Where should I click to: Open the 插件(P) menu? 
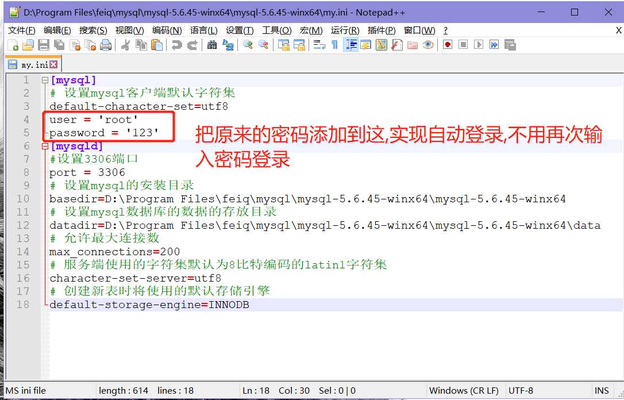tap(382, 30)
